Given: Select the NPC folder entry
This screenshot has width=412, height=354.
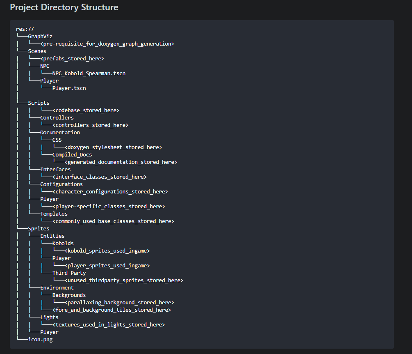Looking at the screenshot, I should (x=45, y=66).
